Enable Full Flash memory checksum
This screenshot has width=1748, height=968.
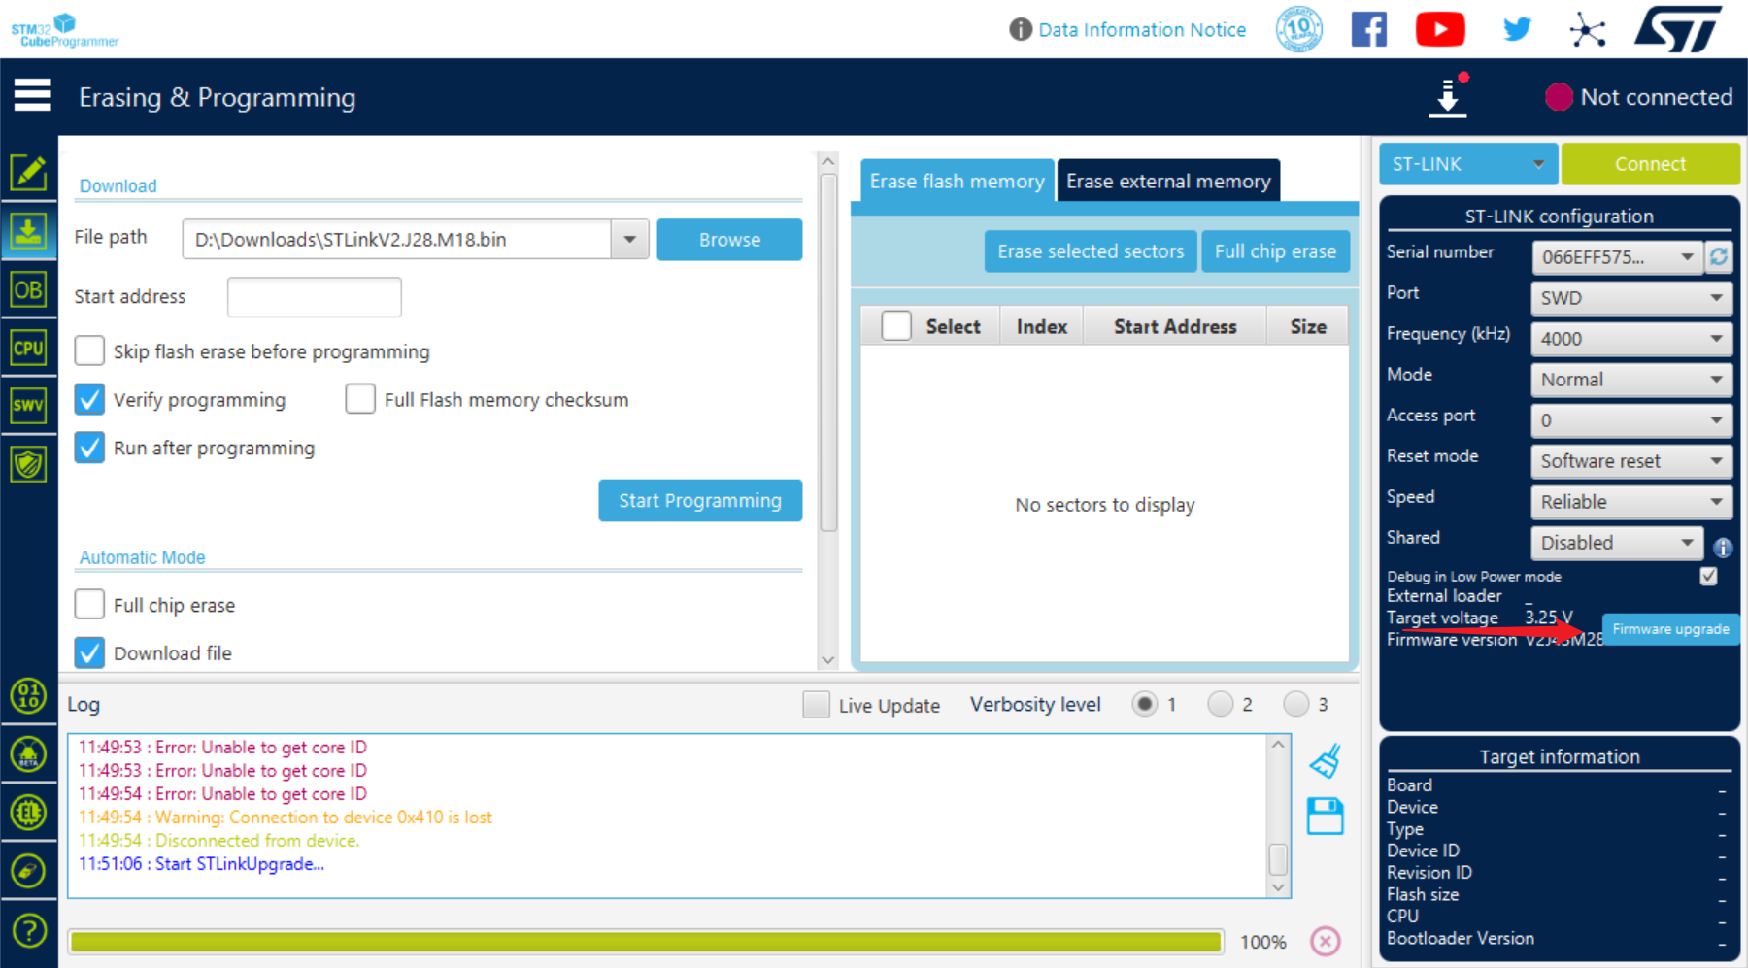pyautogui.click(x=360, y=399)
